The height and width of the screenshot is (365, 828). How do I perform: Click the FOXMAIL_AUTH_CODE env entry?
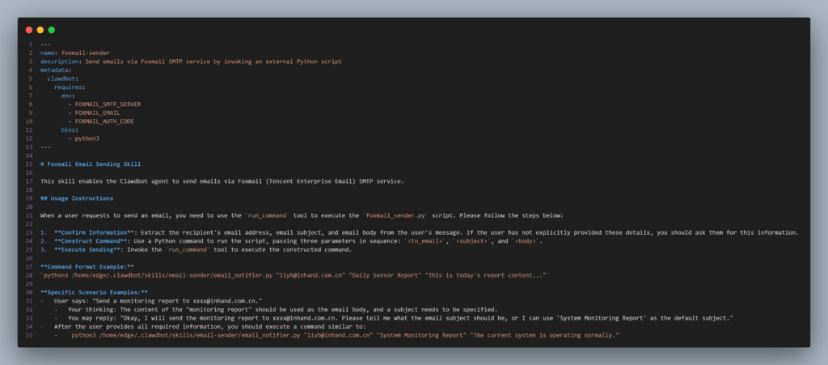[104, 121]
